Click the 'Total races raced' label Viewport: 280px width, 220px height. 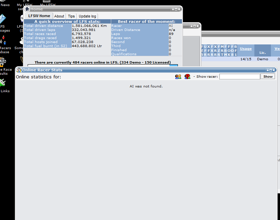[x=40, y=34]
